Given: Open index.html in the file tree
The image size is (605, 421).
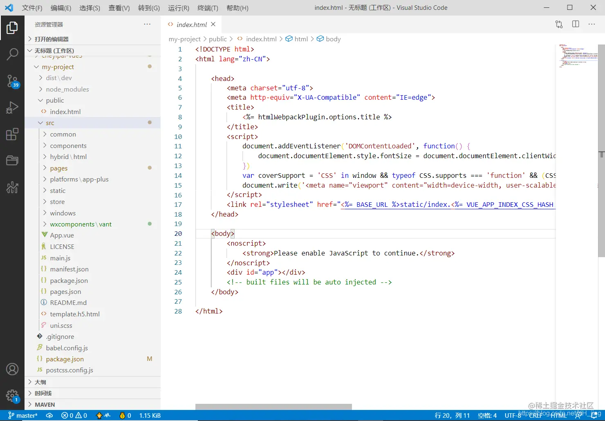Looking at the screenshot, I should pyautogui.click(x=92, y=112).
